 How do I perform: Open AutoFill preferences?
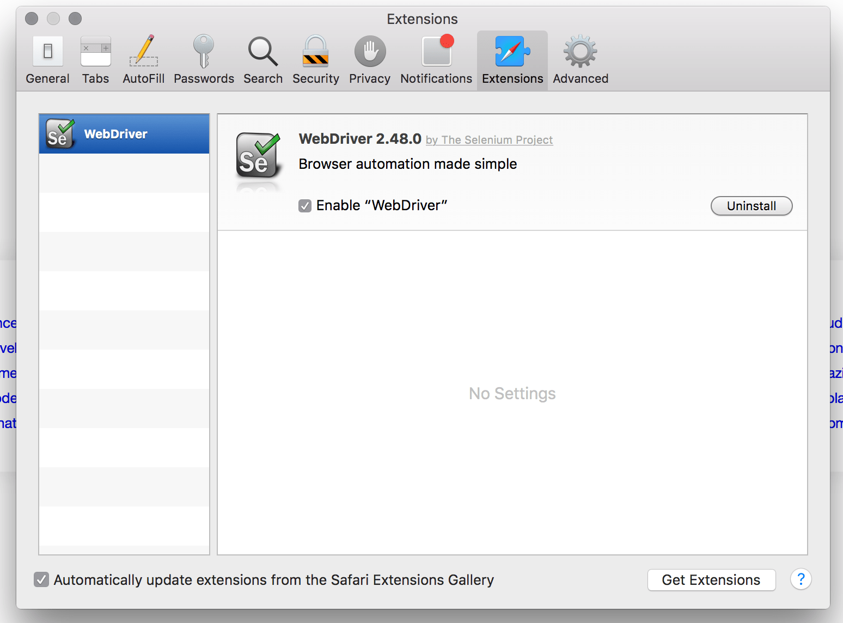(143, 57)
